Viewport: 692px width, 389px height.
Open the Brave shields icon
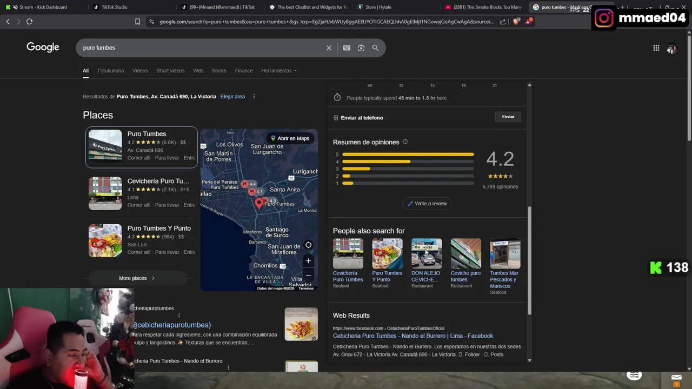[x=516, y=22]
